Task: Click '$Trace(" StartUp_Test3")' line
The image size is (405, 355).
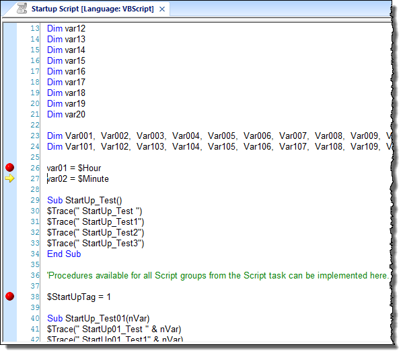Action: coord(96,244)
